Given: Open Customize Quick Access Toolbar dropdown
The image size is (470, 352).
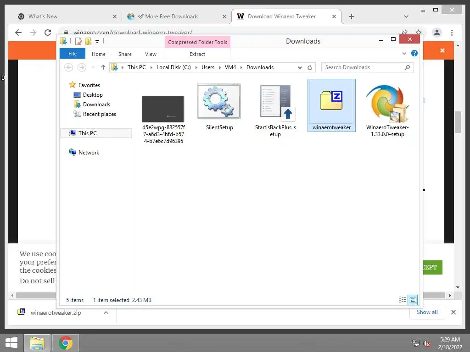Looking at the screenshot, I should (x=97, y=42).
